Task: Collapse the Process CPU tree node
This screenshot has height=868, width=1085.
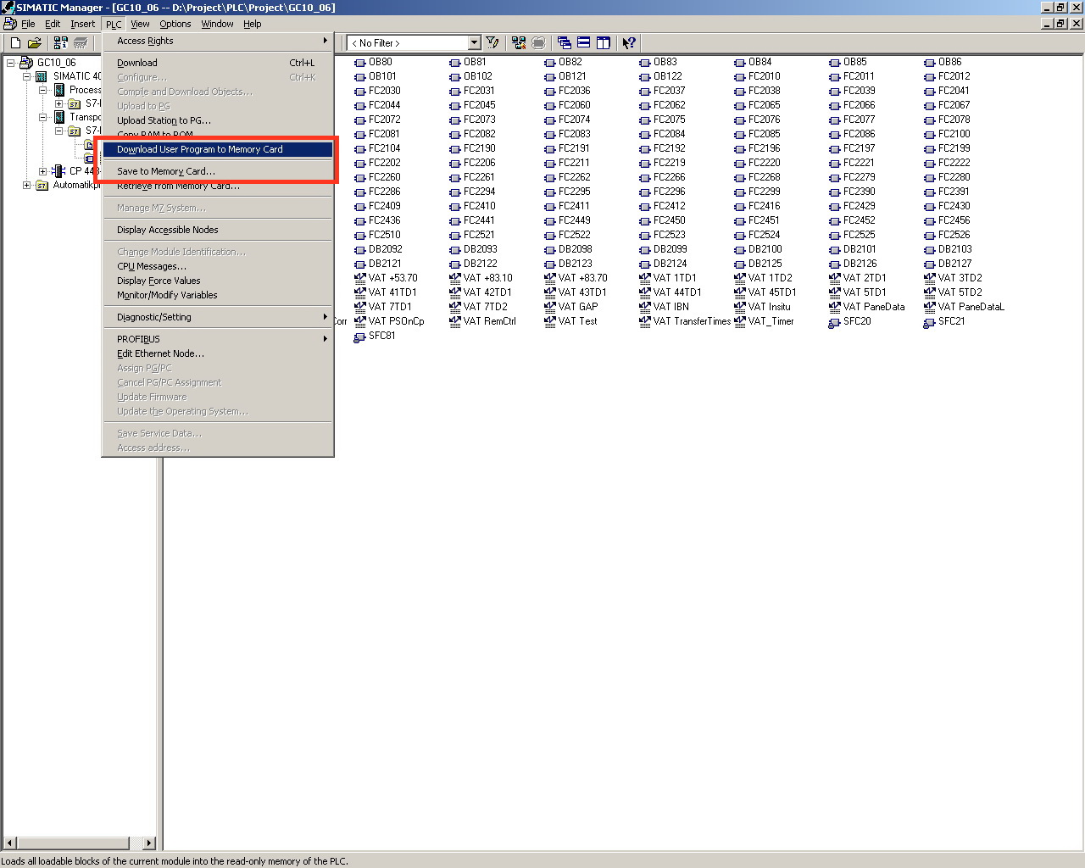Action: click(42, 90)
